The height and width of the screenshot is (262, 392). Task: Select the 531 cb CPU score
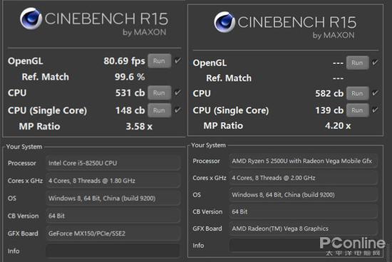(130, 93)
